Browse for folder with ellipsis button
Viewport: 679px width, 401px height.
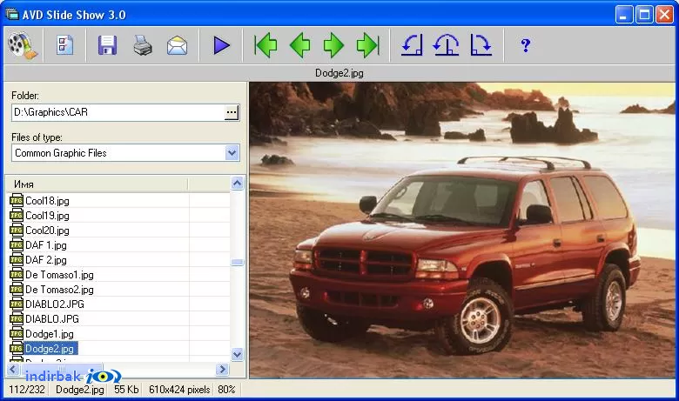coord(232,112)
